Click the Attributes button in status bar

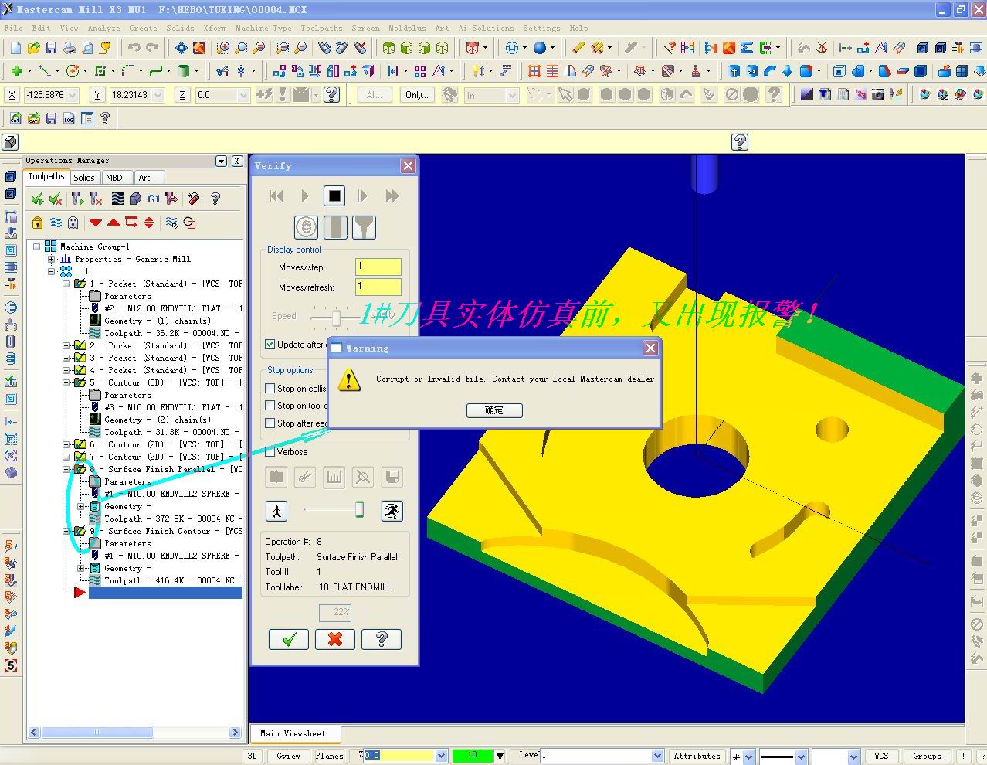coord(697,756)
